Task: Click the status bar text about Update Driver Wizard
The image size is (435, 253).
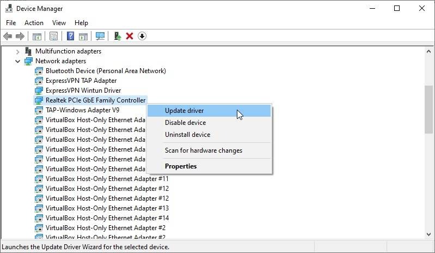Action: pyautogui.click(x=85, y=247)
